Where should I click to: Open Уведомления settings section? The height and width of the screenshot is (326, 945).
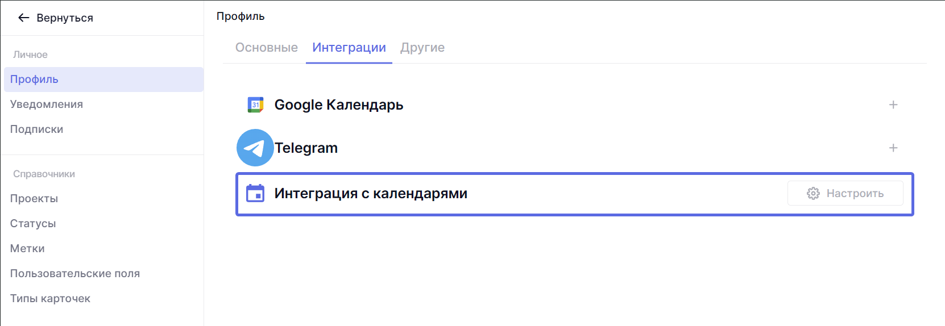tap(47, 105)
